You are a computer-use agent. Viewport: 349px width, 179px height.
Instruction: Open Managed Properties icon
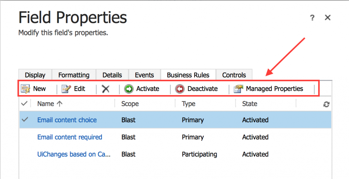(238, 89)
